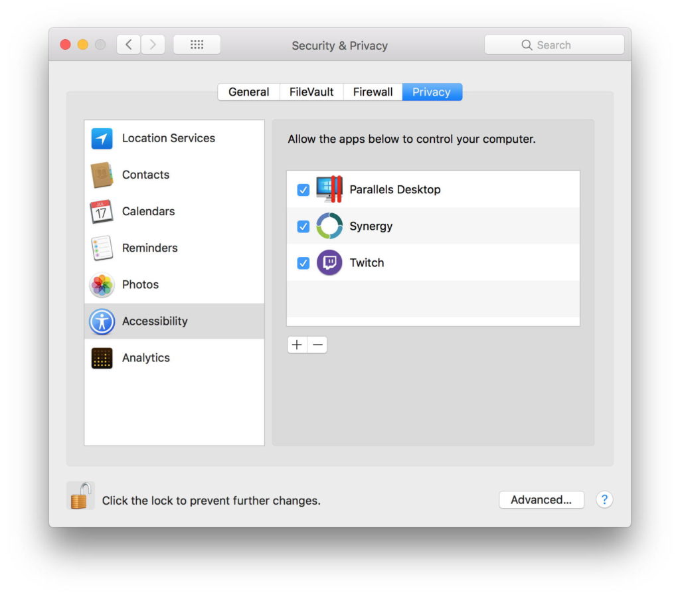Click the Search field
The width and height of the screenshot is (680, 597).
(x=554, y=45)
